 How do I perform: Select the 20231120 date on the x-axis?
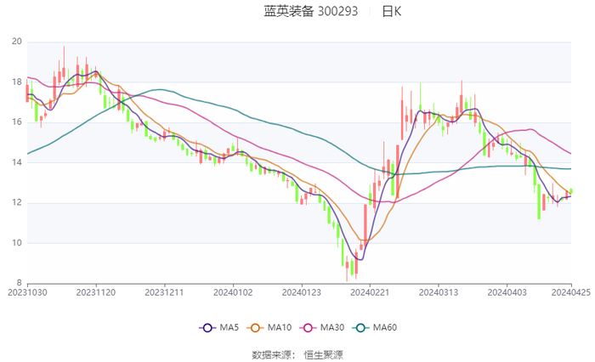click(96, 291)
